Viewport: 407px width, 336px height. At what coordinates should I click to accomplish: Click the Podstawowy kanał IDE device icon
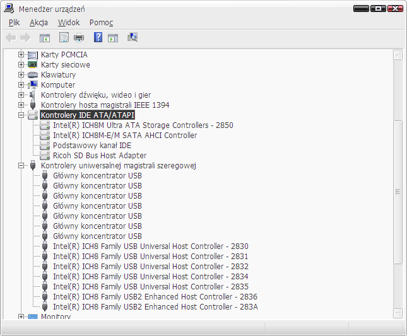tap(45, 146)
